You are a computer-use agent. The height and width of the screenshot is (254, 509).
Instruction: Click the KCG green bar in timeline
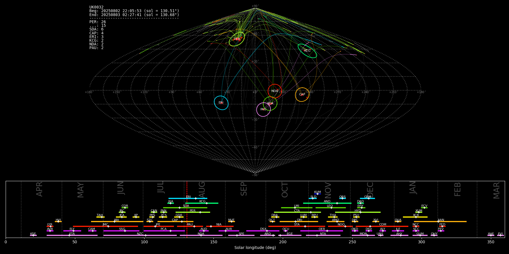pyautogui.click(x=202, y=203)
